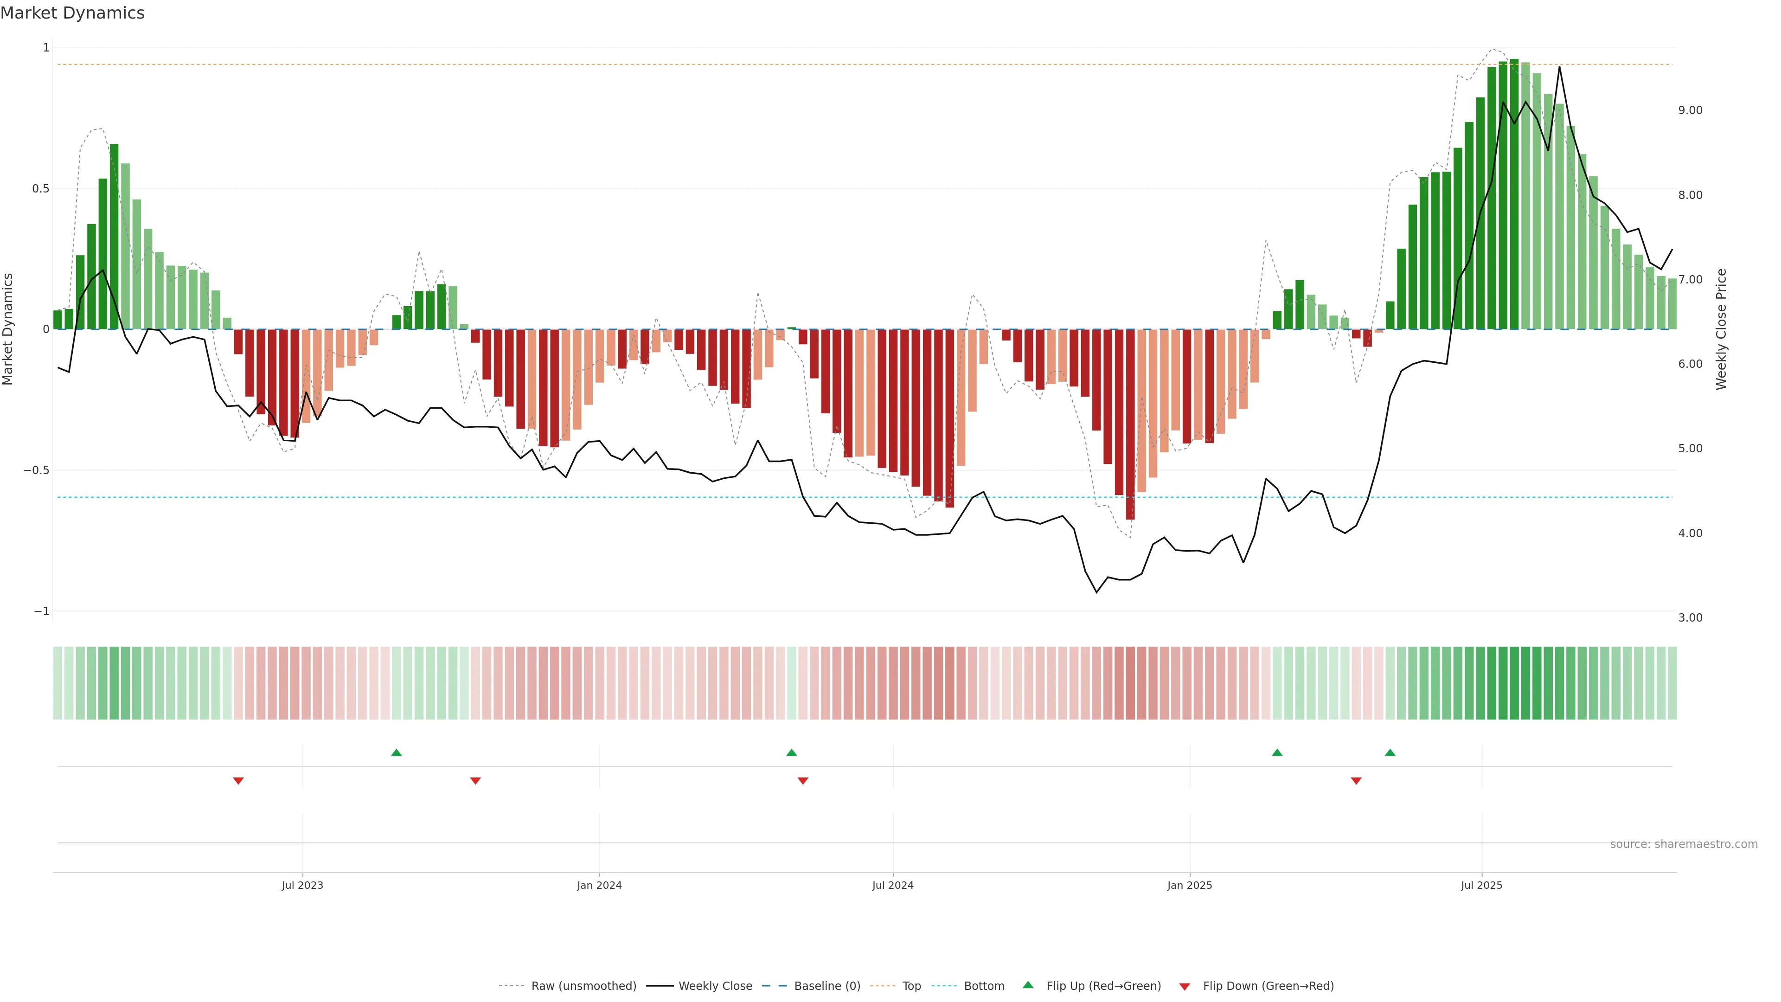
Task: Click red Flip Down triangle icon in legend
Action: point(1185,987)
